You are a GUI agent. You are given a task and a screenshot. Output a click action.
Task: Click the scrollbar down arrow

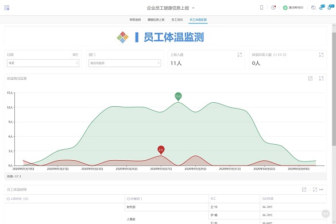tap(334, 222)
